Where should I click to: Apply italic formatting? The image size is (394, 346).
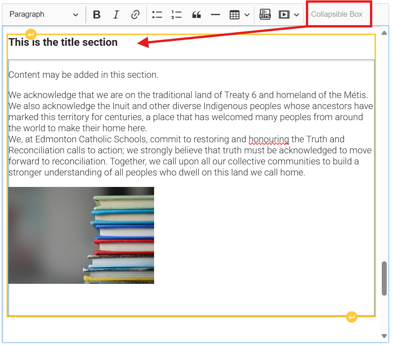pyautogui.click(x=116, y=14)
